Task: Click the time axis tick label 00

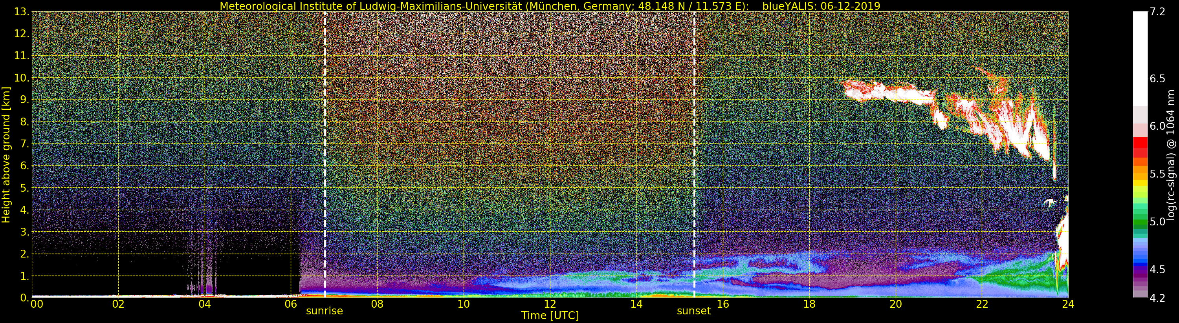Action: point(37,304)
